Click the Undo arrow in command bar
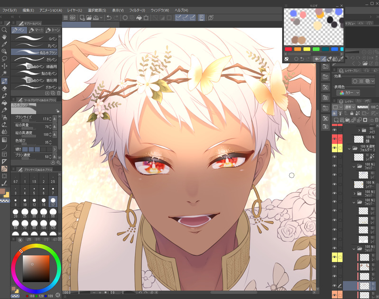Screen dimensions: 379x299 (x=109, y=18)
